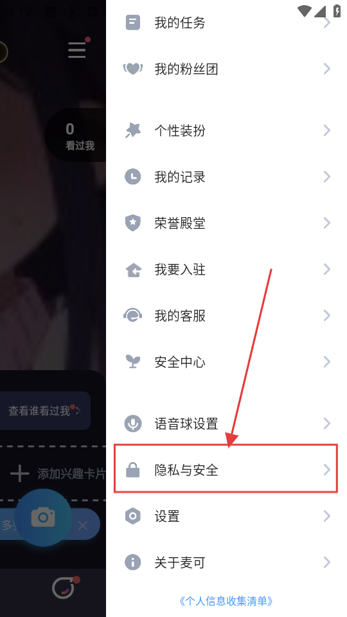Tap the padlock icon for 隐私与安全
The width and height of the screenshot is (347, 617).
pyautogui.click(x=132, y=470)
